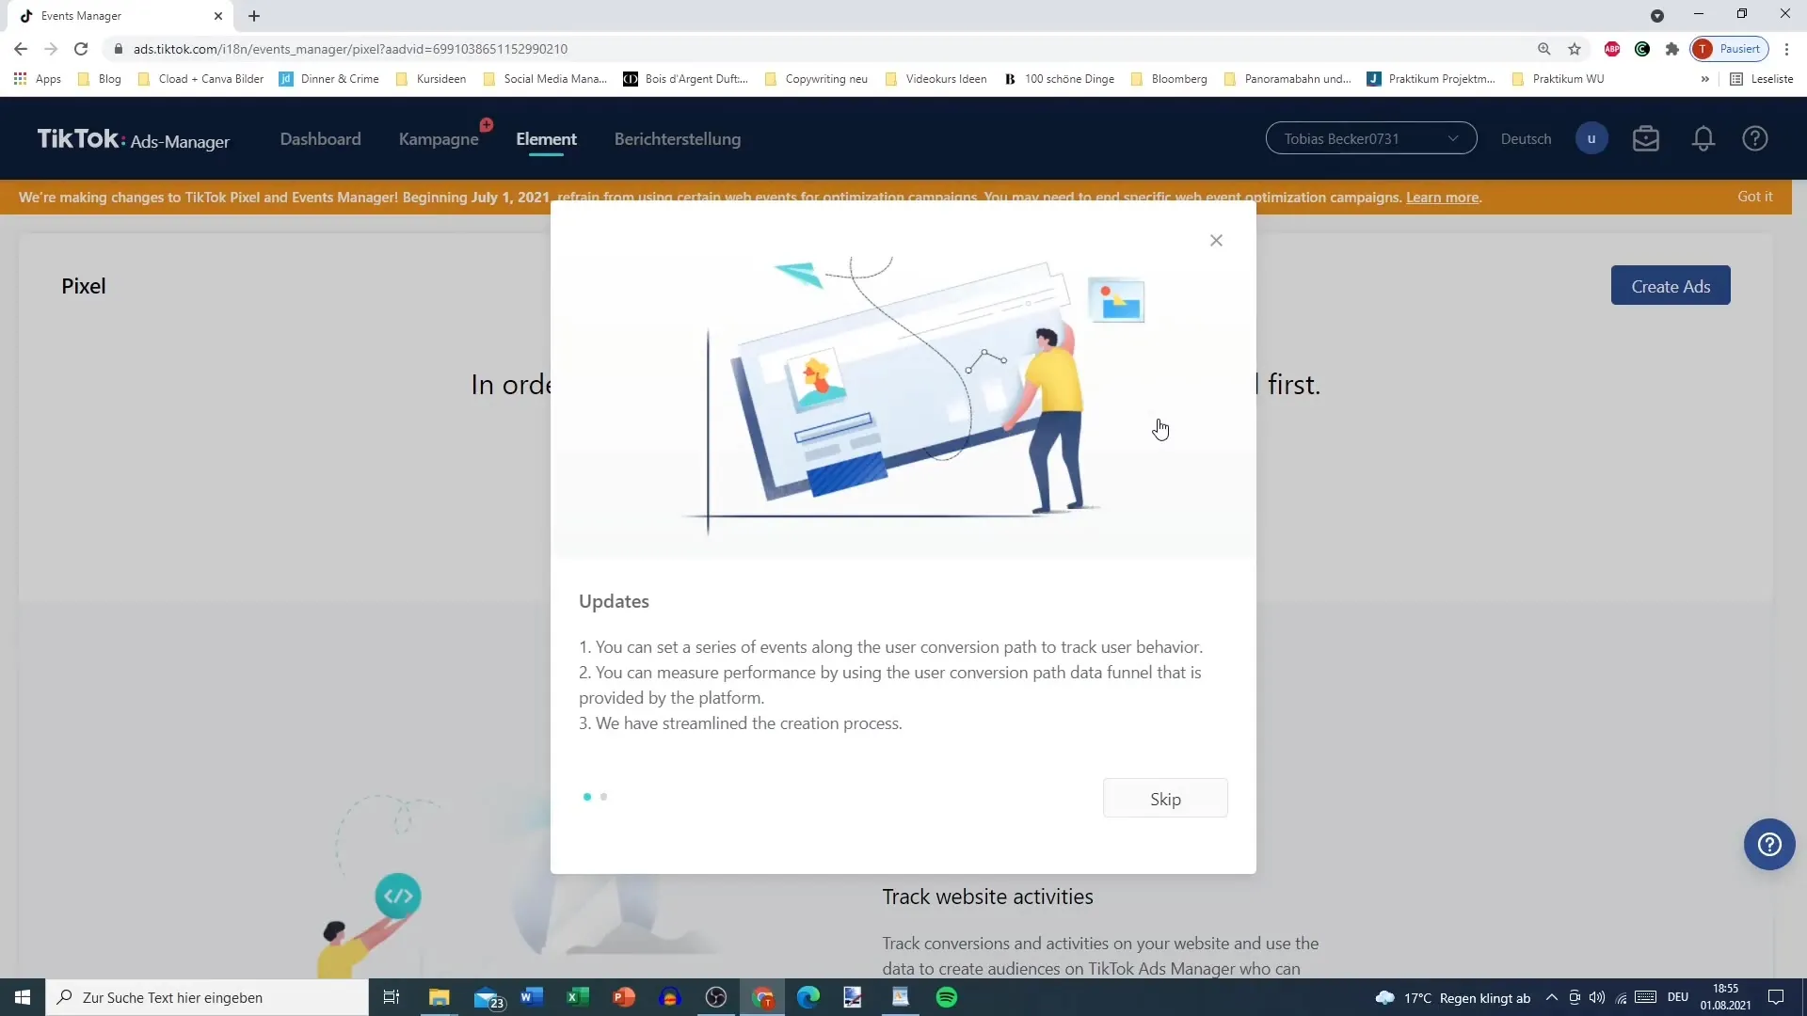Open PowerPoint from taskbar
The width and height of the screenshot is (1807, 1016).
point(624,997)
